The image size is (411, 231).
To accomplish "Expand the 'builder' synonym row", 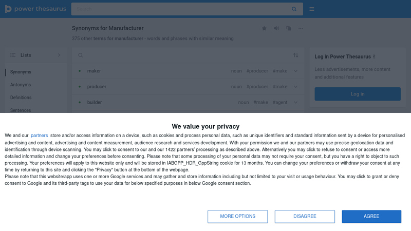I will (x=296, y=102).
